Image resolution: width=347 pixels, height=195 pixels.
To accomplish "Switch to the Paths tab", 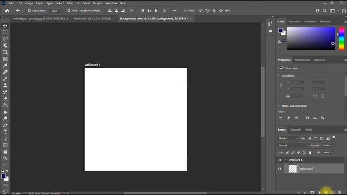I will [x=309, y=129].
